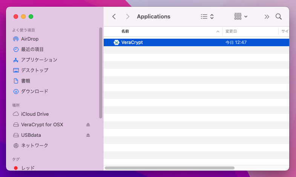
Task: Select デスクトップ in the sidebar
Action: point(34,70)
